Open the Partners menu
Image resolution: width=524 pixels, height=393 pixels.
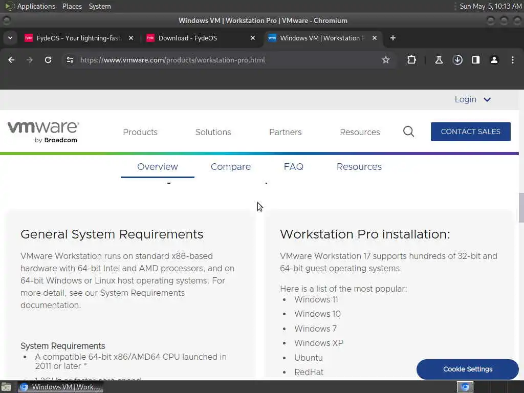[286, 132]
